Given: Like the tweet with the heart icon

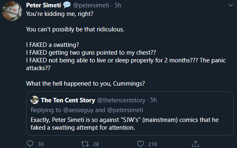Looking at the screenshot, I should [140, 144].
